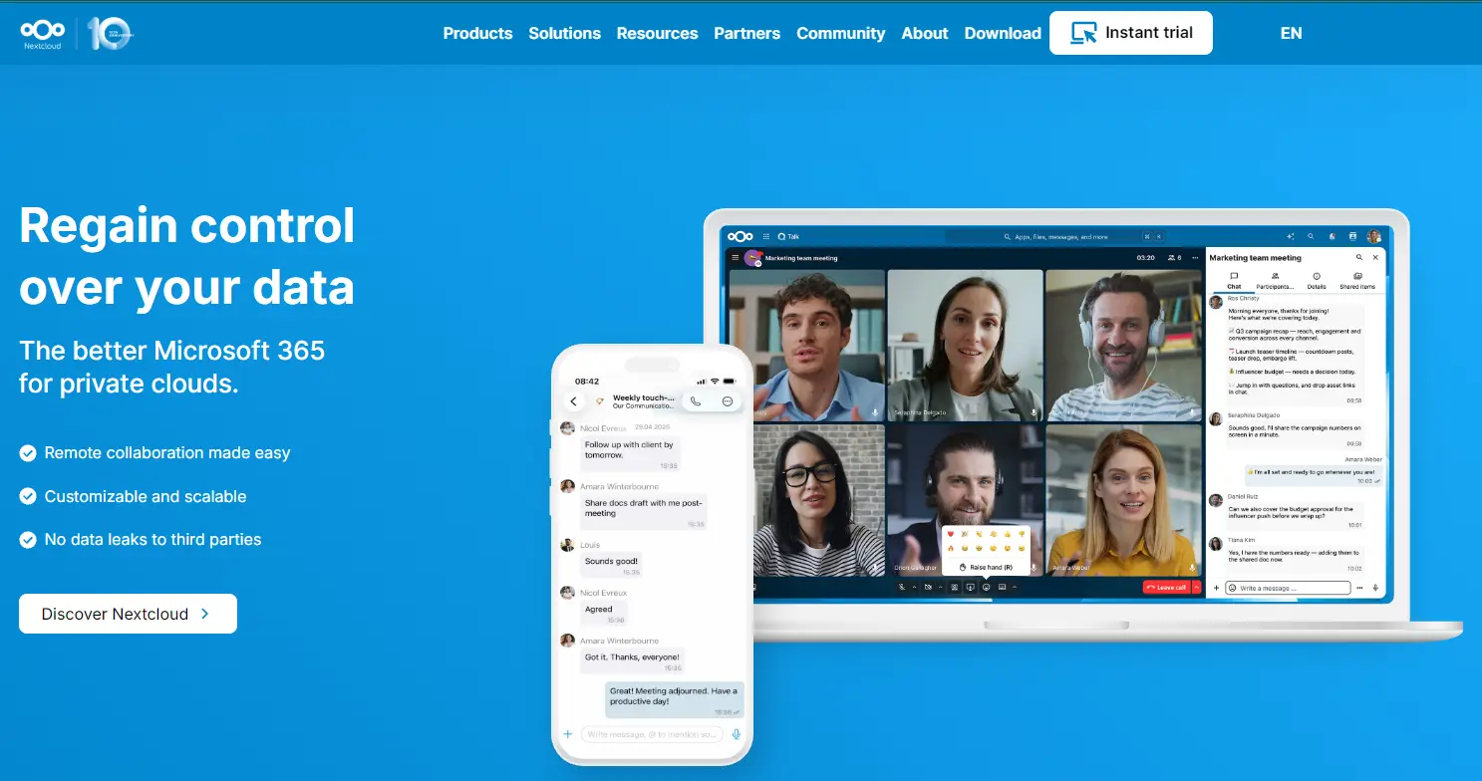Click the Discover Nextcloud button

tap(128, 614)
